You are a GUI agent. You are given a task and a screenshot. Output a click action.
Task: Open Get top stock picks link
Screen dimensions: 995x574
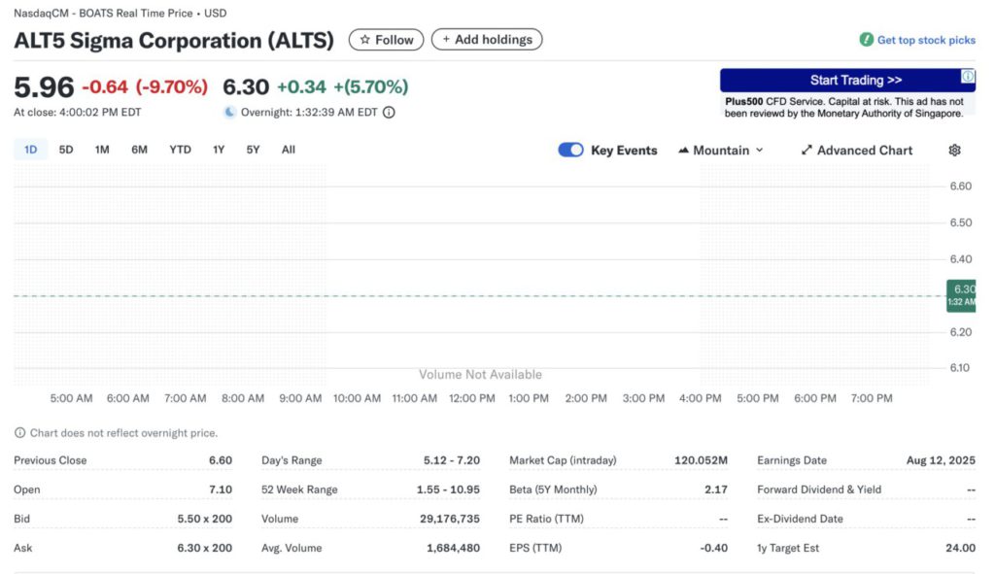pos(925,40)
